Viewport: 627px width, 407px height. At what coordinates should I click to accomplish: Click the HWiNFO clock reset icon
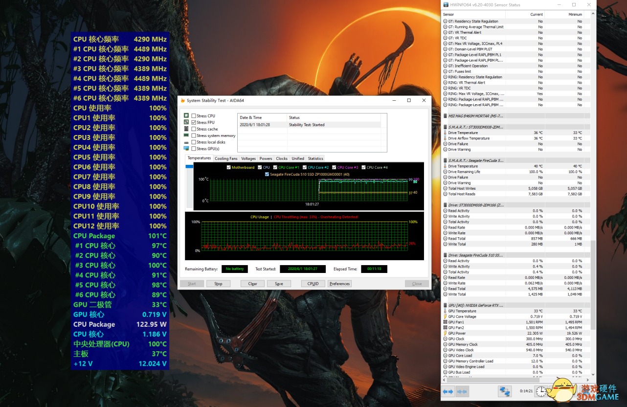[x=541, y=391]
